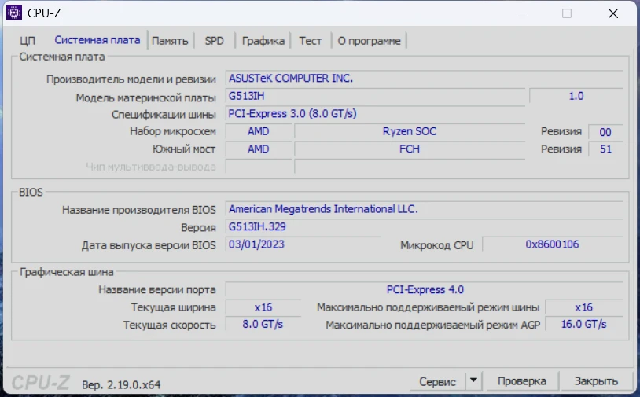Image resolution: width=640 pixels, height=397 pixels.
Task: Select the Системная плата tab
Action: pos(97,40)
